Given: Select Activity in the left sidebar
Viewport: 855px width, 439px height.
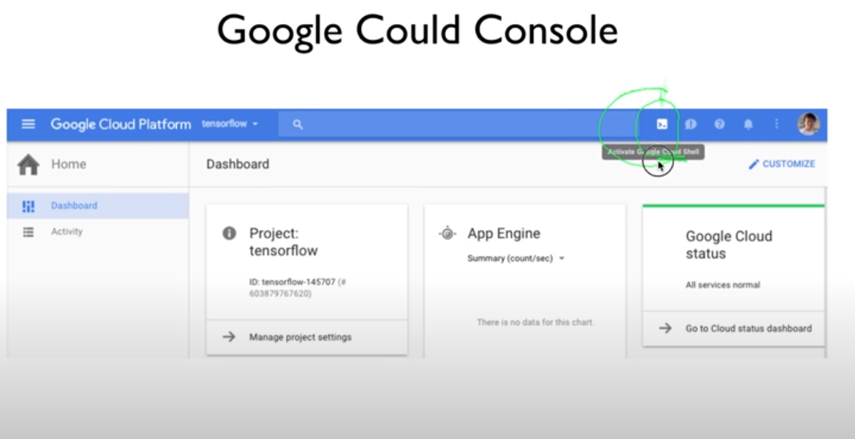Looking at the screenshot, I should [98, 232].
